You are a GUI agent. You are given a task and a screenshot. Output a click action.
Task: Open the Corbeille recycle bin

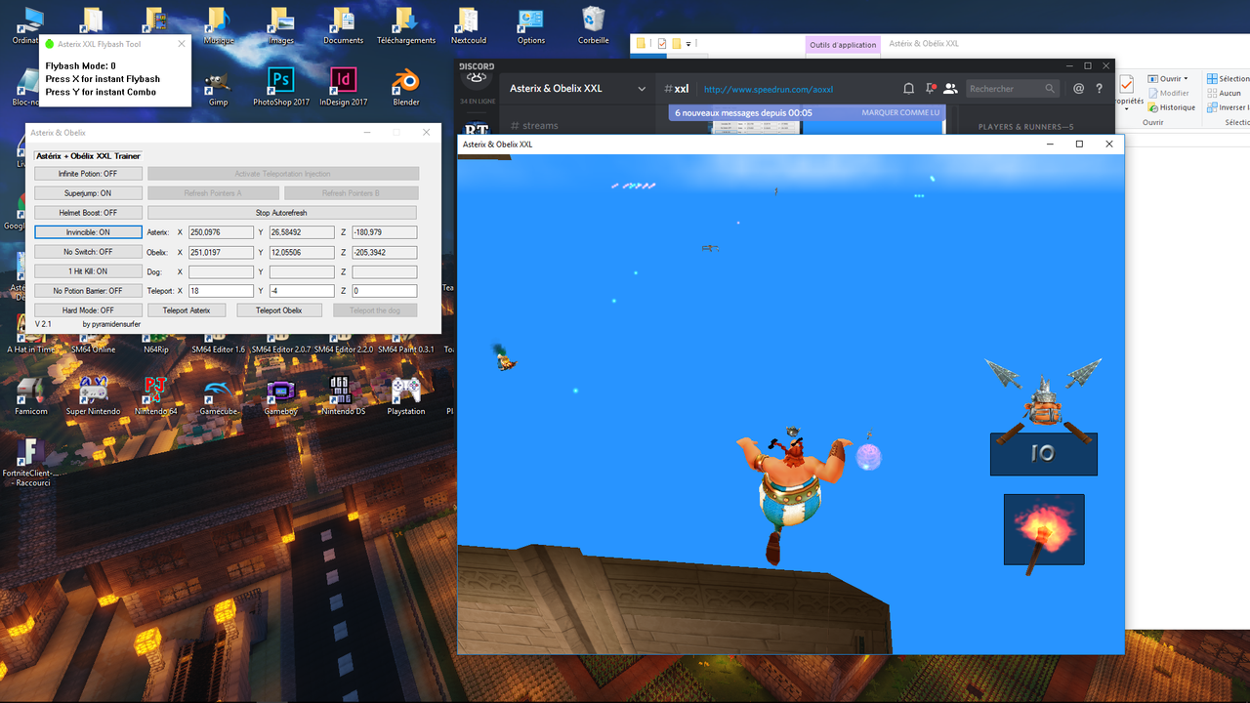593,26
